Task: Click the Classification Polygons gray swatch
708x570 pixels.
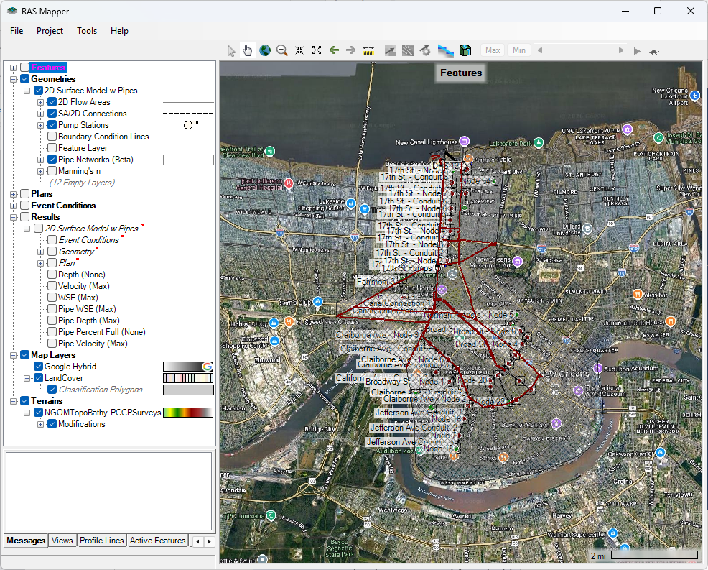Action: point(188,390)
